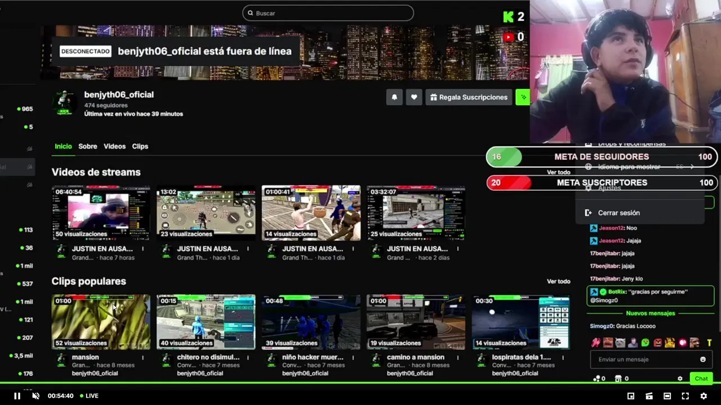Follow channel with heart button
This screenshot has width=721, height=405.
[414, 97]
